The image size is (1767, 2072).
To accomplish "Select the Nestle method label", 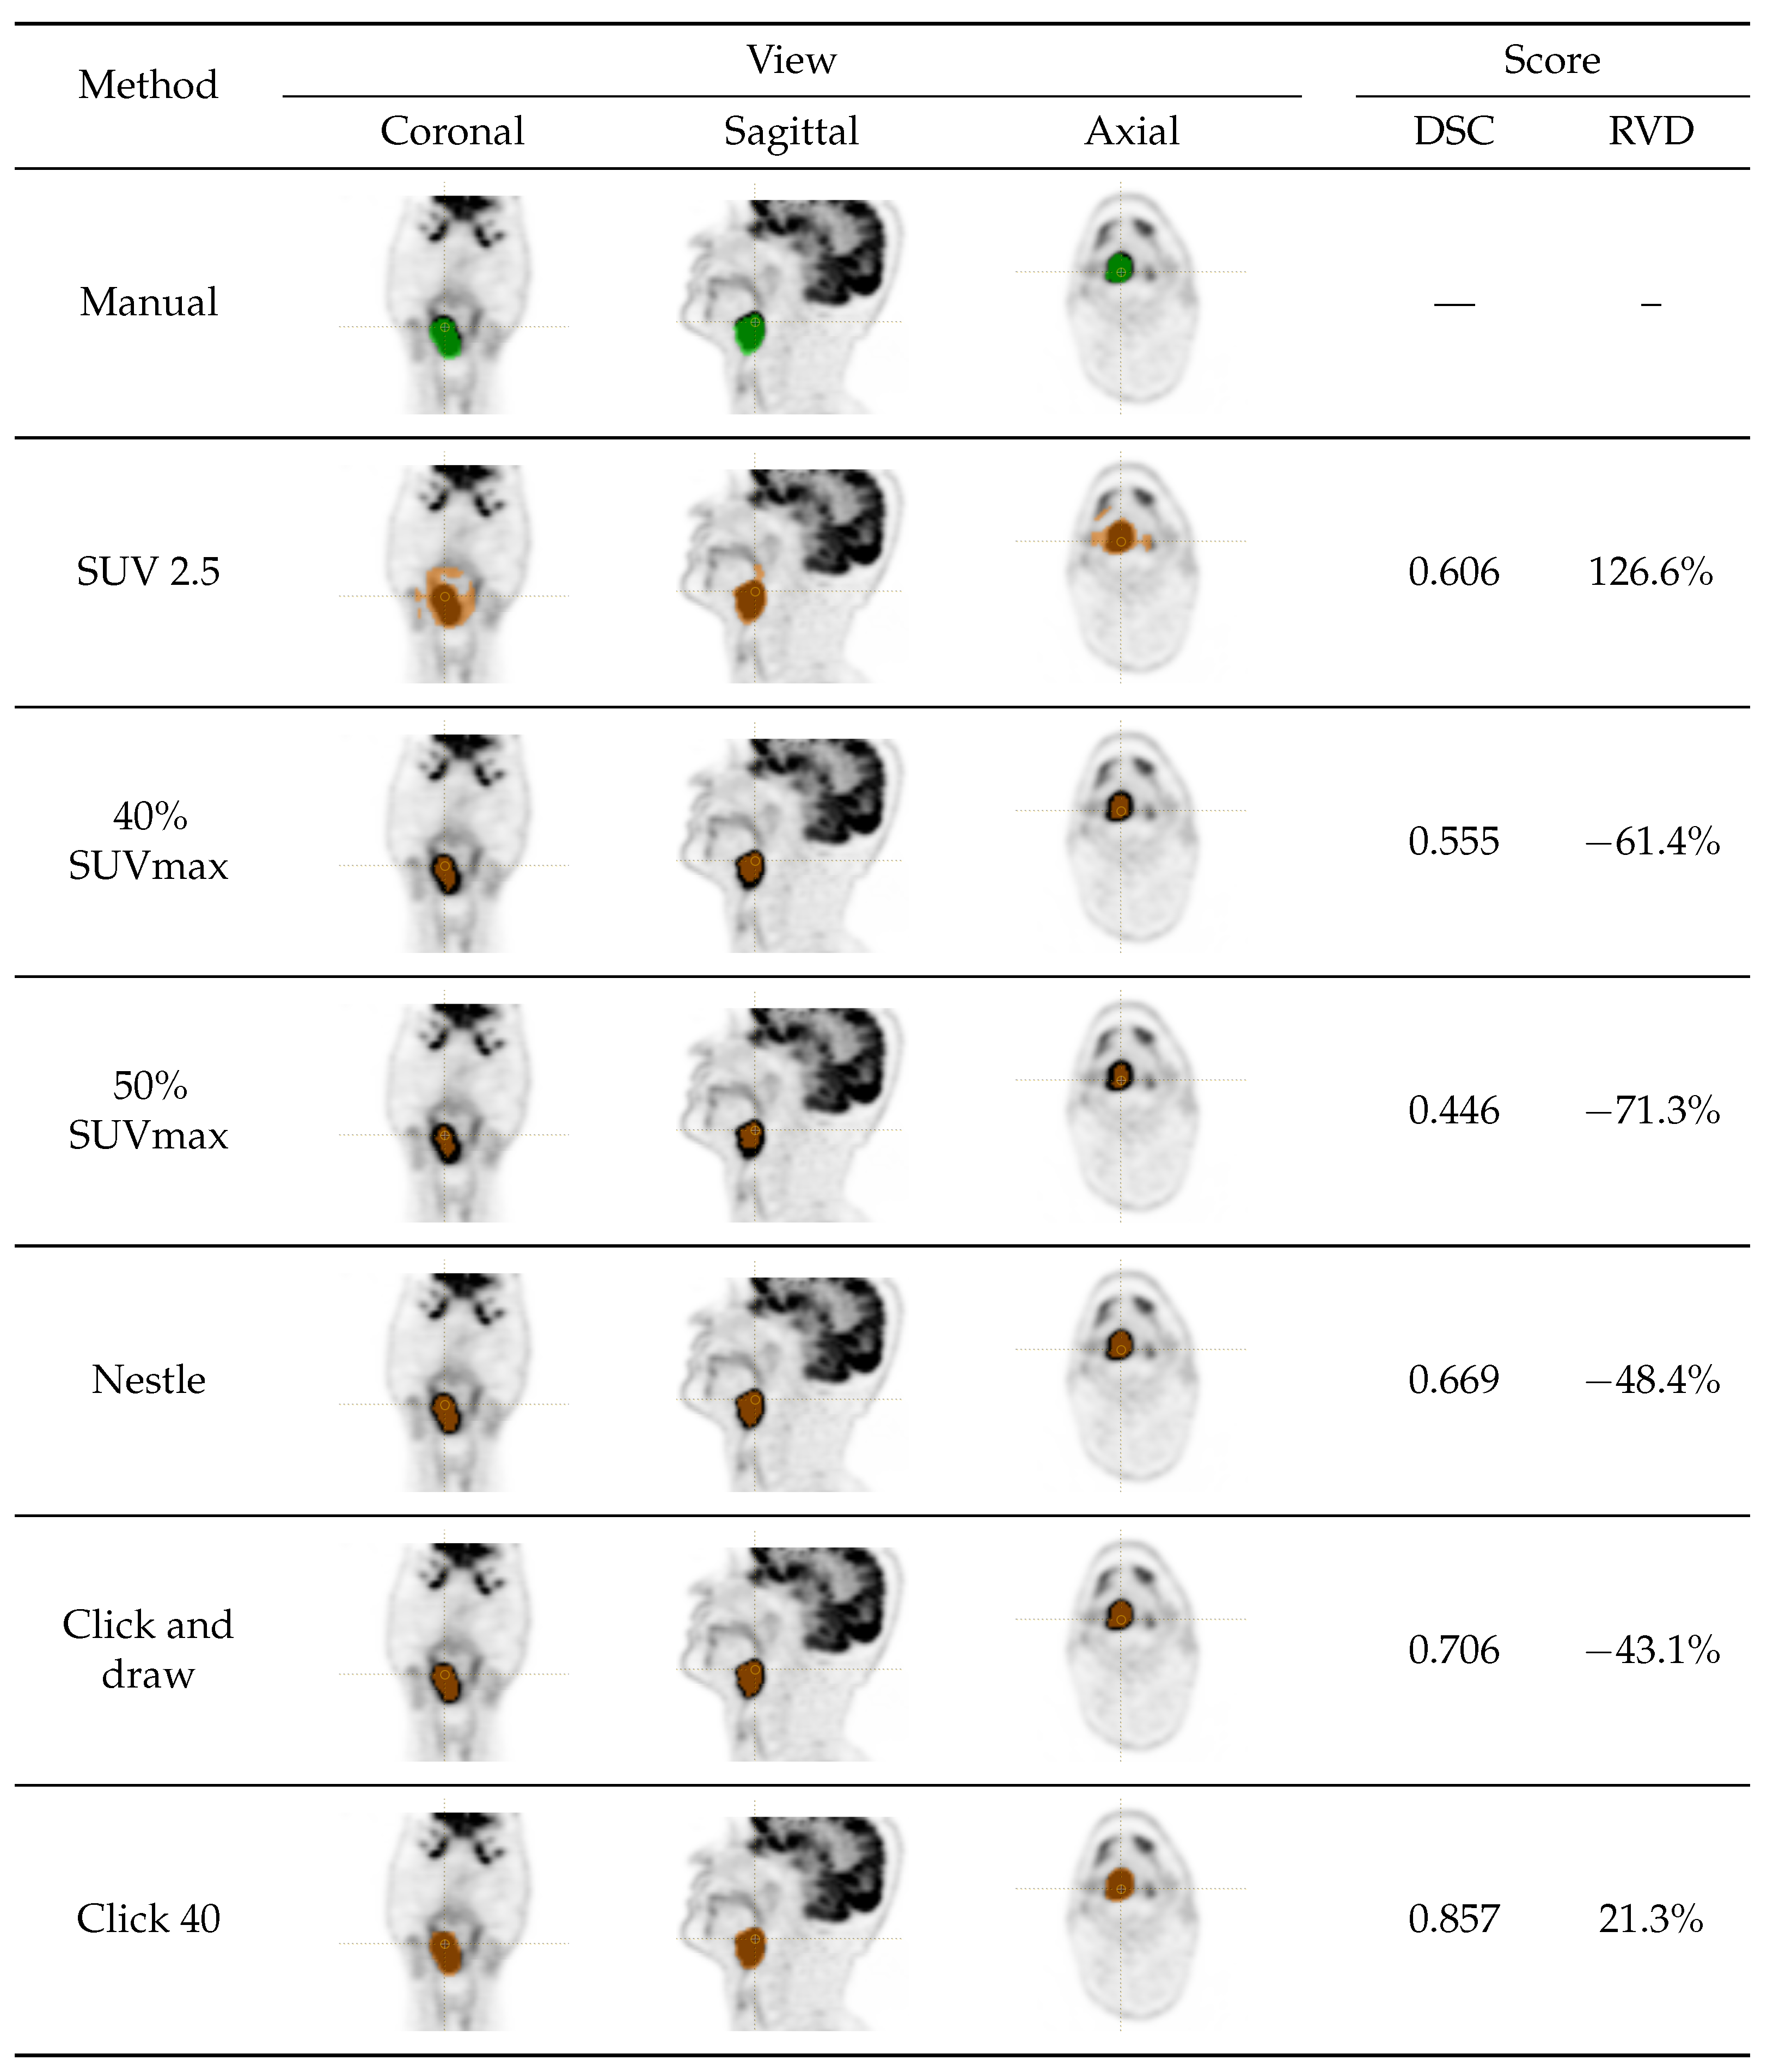I will coord(148,1380).
